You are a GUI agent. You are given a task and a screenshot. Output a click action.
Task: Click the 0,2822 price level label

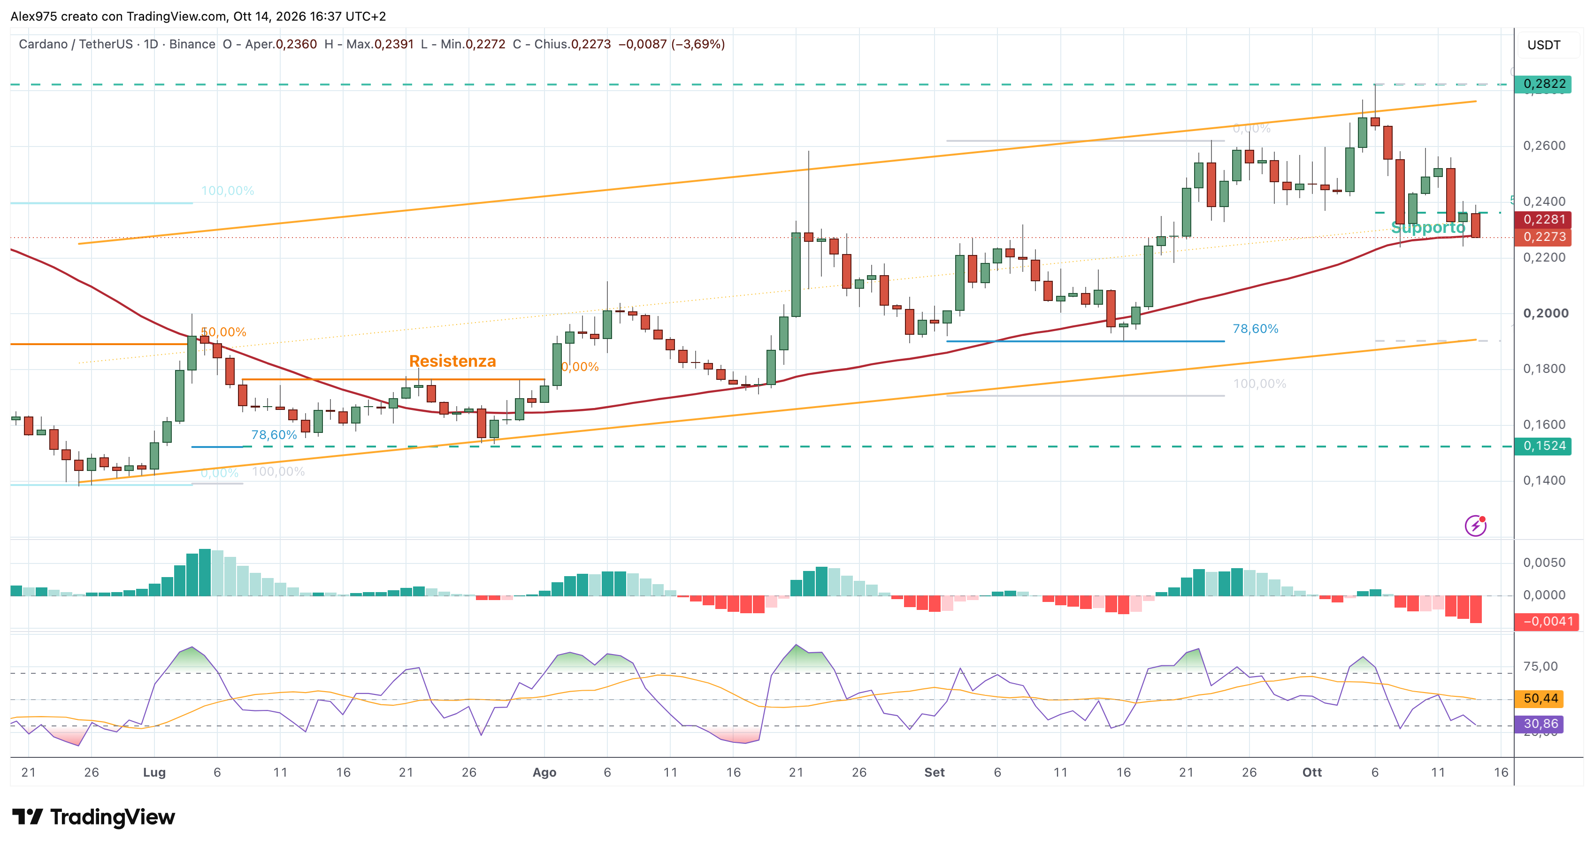pyautogui.click(x=1543, y=84)
